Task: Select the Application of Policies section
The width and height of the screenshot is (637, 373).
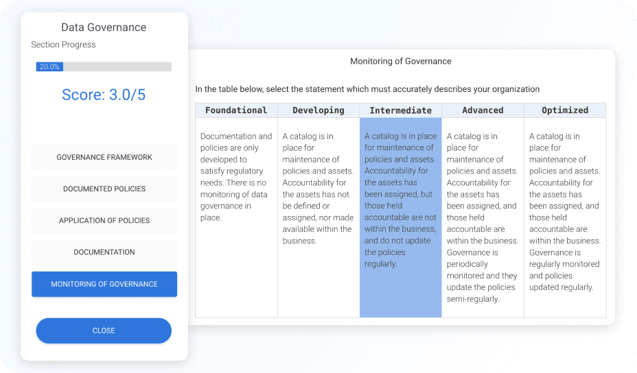Action: pos(104,221)
